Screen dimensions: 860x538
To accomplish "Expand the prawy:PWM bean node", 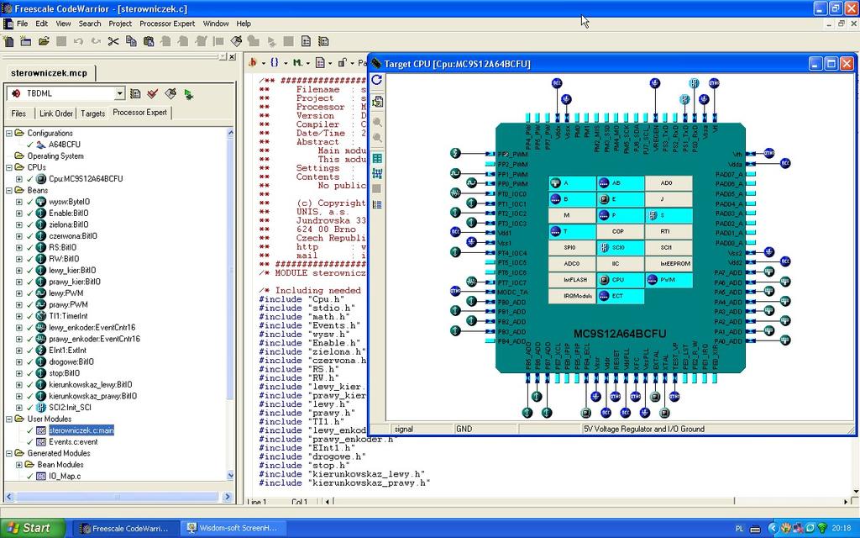I will (x=19, y=304).
